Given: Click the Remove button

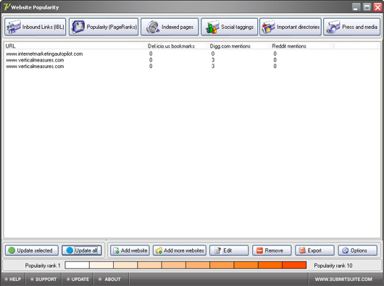Looking at the screenshot, I should [272, 251].
